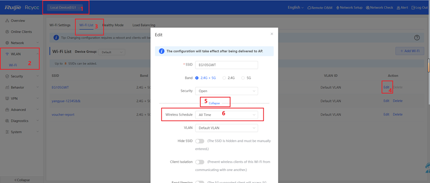Screen dimensions: 430x183
Task: Switch to Wi-Fi List tab
Action: click(86, 25)
